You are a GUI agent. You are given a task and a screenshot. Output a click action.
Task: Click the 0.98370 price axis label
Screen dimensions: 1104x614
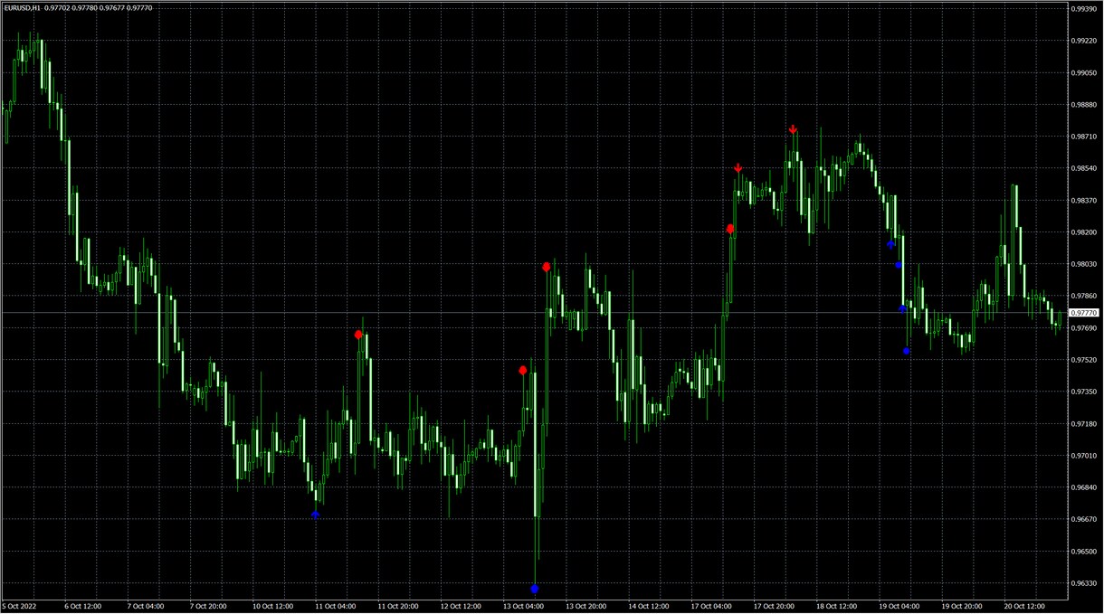pos(1084,200)
